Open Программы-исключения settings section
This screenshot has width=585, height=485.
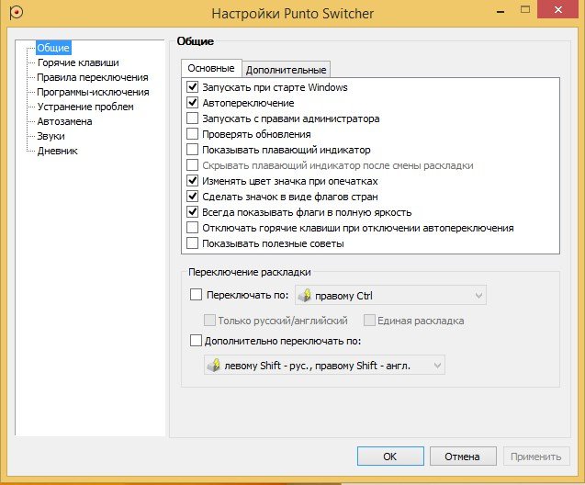pos(93,92)
